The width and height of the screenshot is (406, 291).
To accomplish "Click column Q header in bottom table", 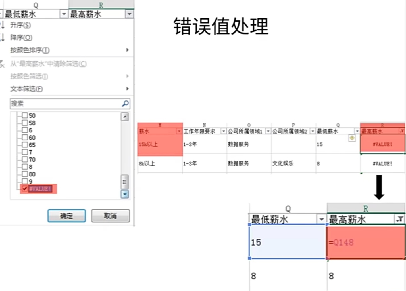I will 288,208.
